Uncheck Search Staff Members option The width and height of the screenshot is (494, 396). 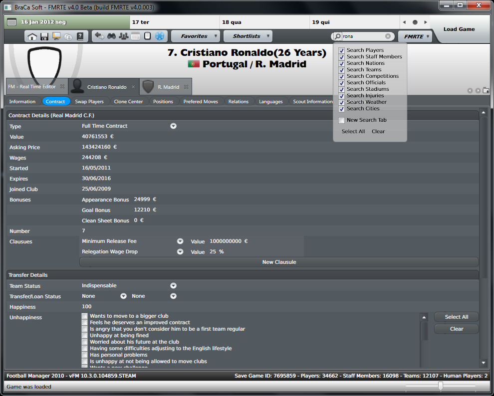[x=341, y=57]
